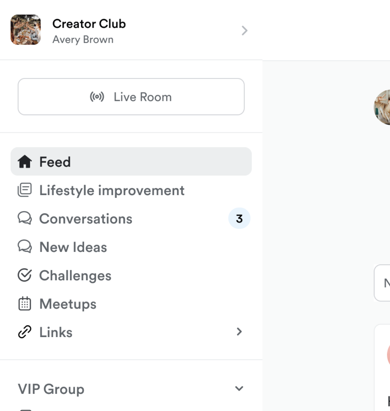Open the Creator Club switcher chevron

click(244, 30)
